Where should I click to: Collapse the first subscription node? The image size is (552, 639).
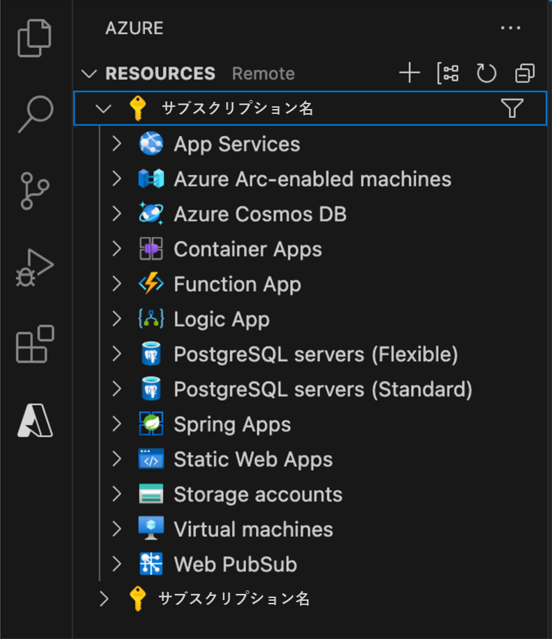(103, 109)
